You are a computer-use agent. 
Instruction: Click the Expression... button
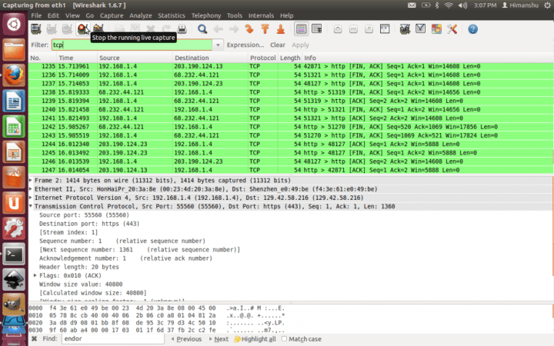[x=245, y=45]
